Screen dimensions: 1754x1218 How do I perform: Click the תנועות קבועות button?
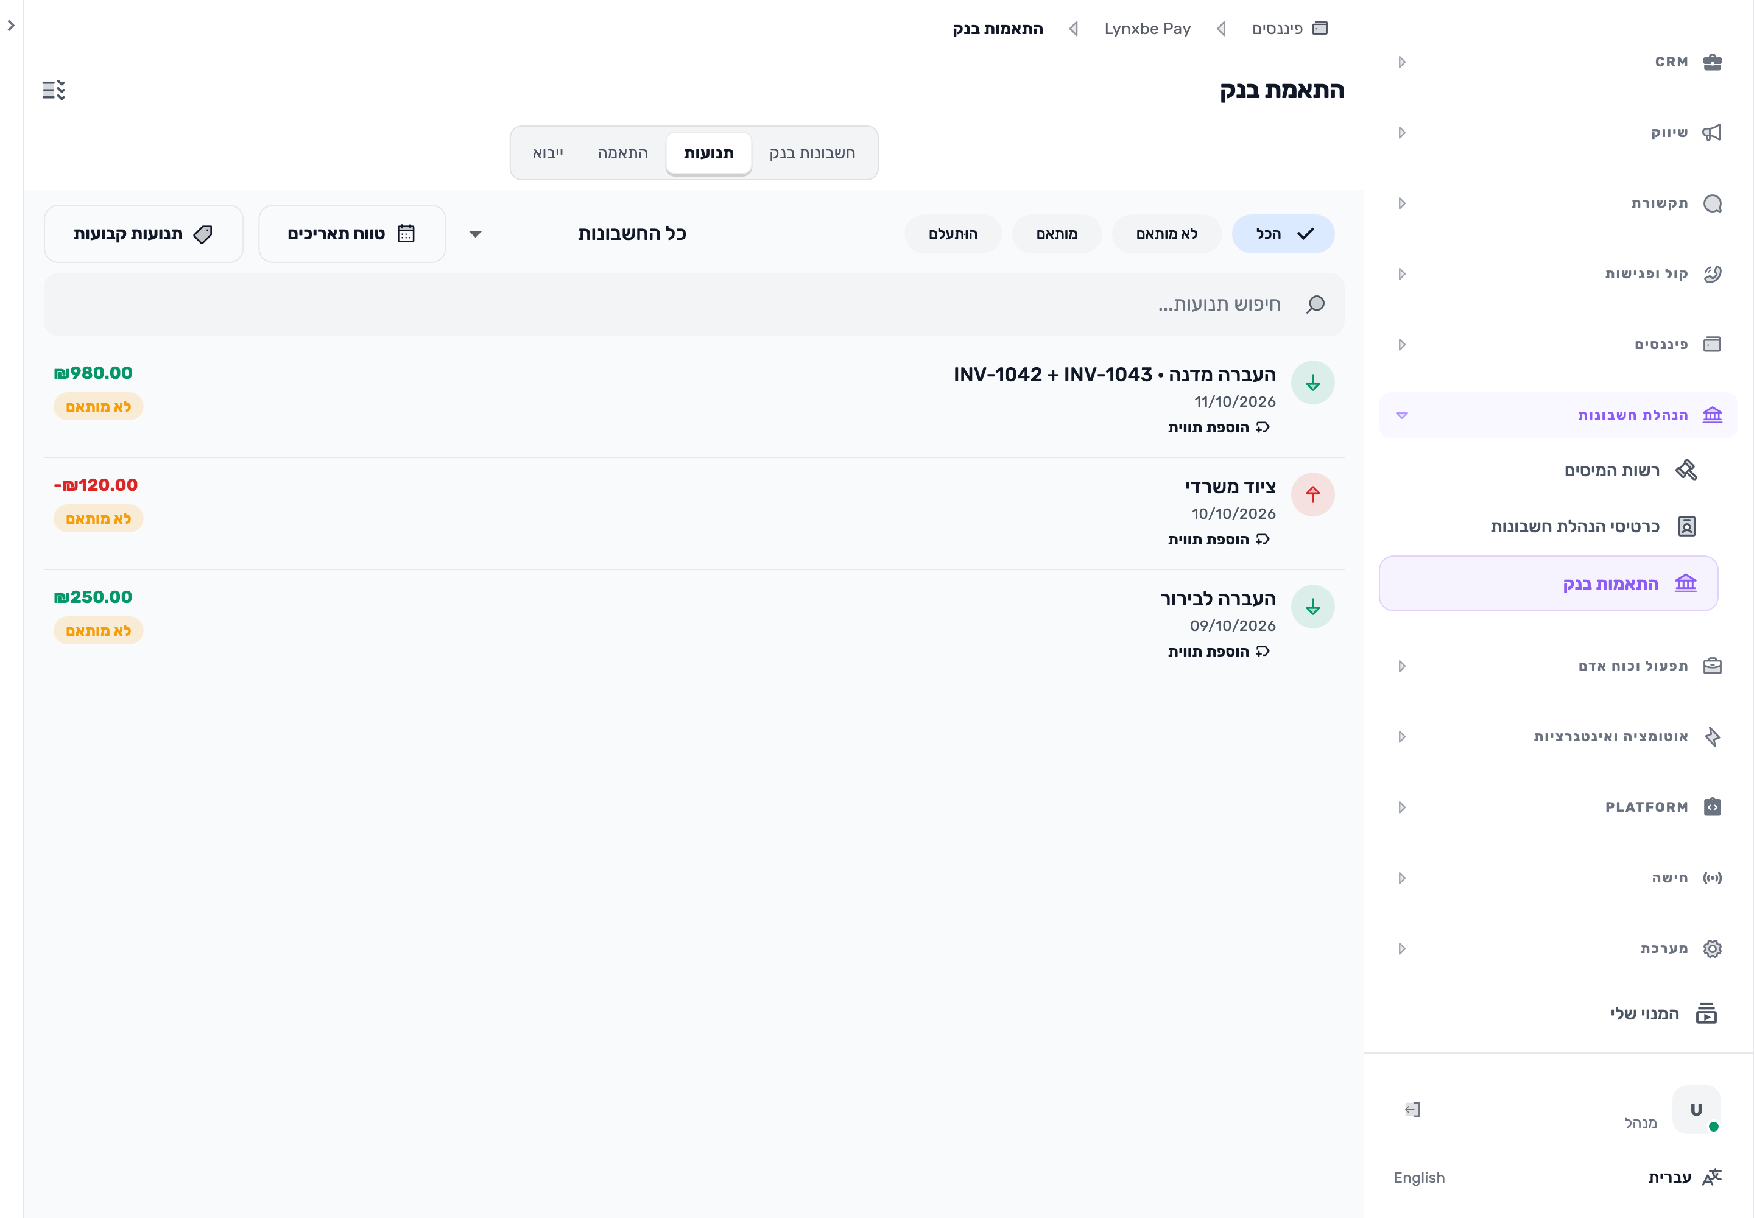pos(144,233)
